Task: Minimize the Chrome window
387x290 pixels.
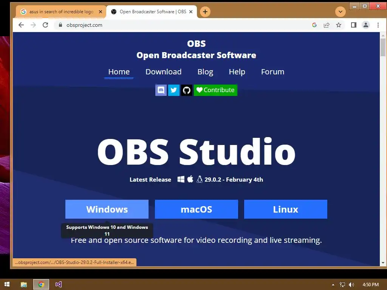Action: point(354,6)
